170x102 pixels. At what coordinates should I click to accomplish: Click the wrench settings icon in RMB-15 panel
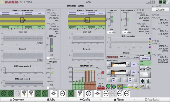pyautogui.click(x=148, y=81)
